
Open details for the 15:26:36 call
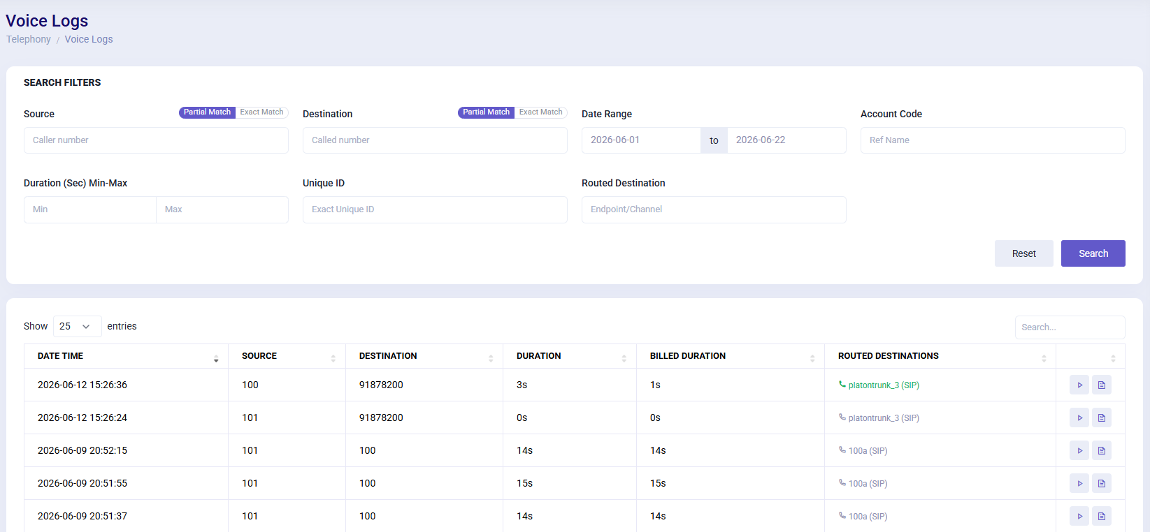tap(1102, 385)
